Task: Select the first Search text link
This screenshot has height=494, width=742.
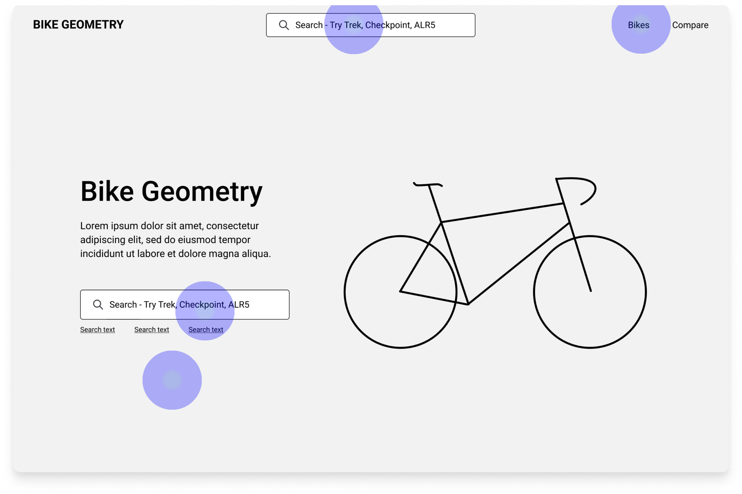Action: [97, 330]
